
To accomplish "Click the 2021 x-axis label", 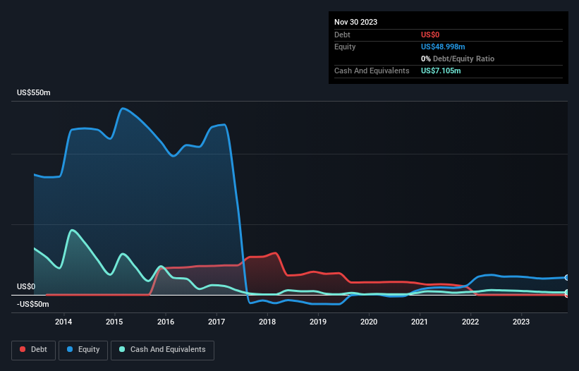I will [420, 322].
